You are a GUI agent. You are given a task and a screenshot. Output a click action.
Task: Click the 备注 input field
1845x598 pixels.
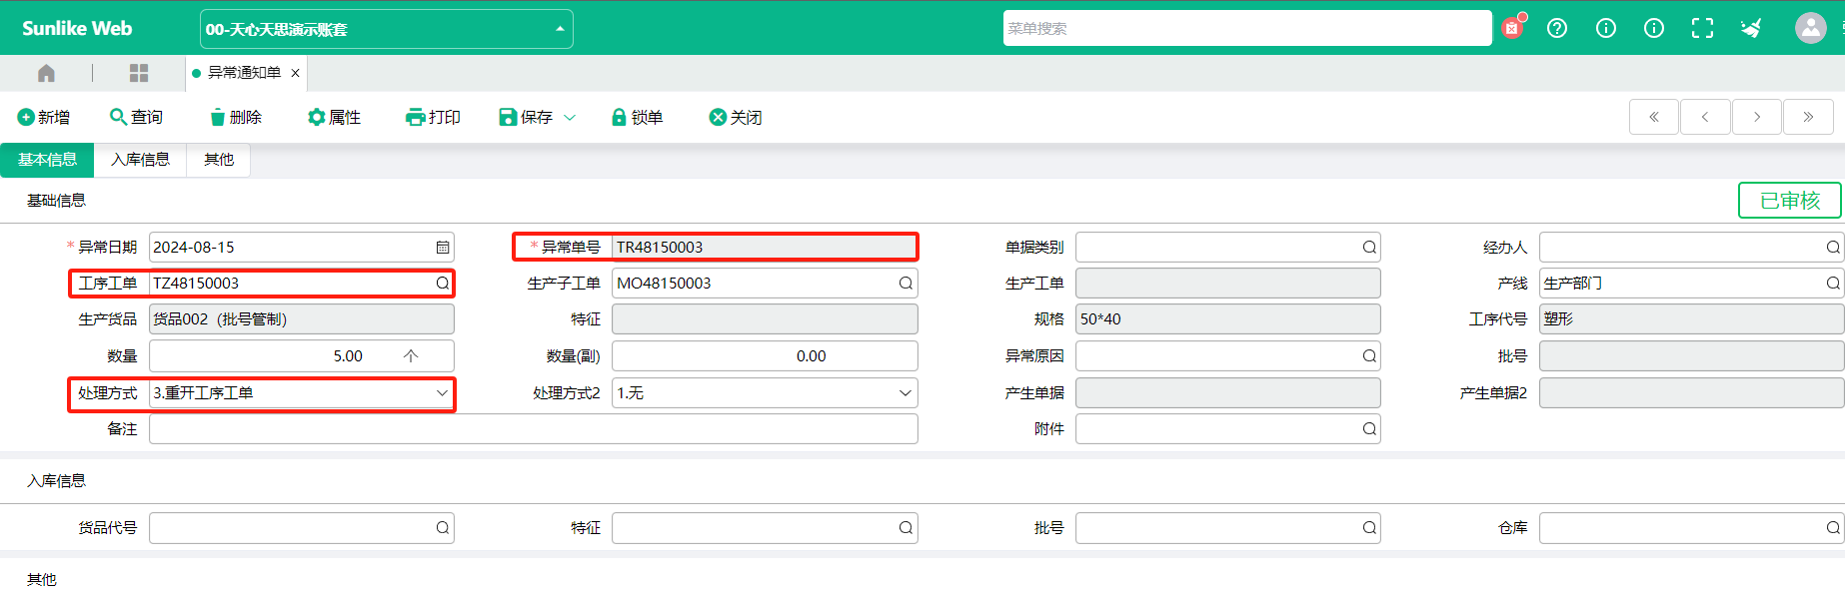tap(533, 429)
